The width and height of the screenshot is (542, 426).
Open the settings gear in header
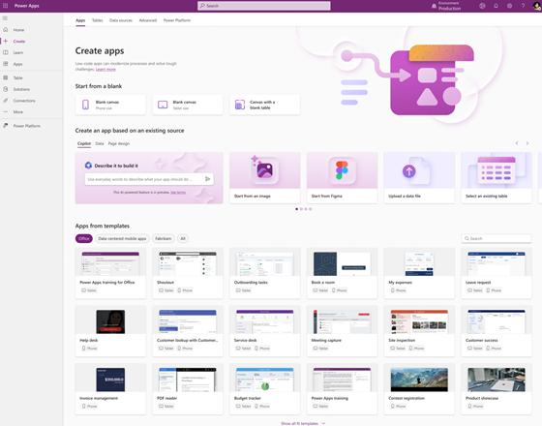point(509,6)
